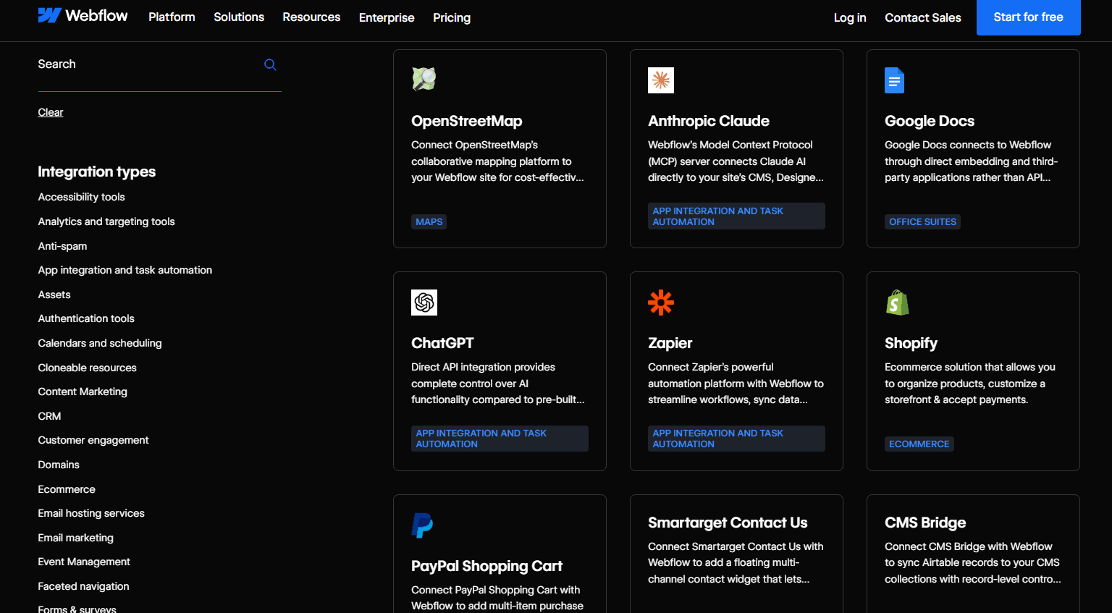Click the Zapier asterisk icon
1112x613 pixels.
pyautogui.click(x=661, y=303)
